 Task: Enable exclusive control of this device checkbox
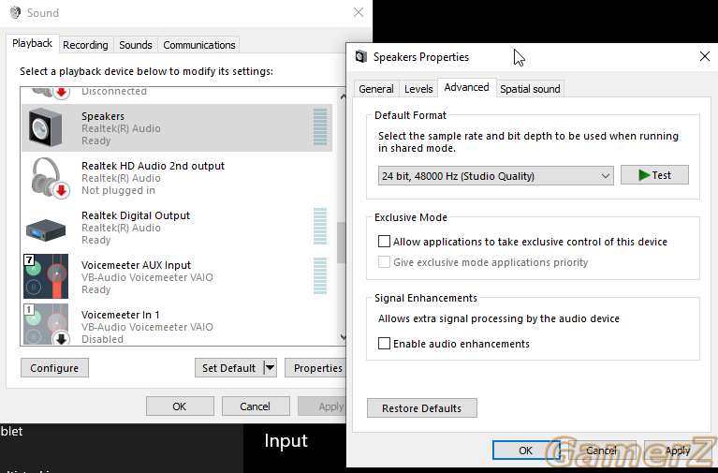[x=384, y=241]
